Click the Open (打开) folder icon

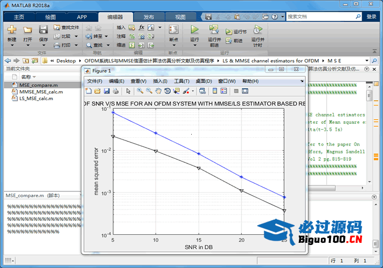[28, 30]
